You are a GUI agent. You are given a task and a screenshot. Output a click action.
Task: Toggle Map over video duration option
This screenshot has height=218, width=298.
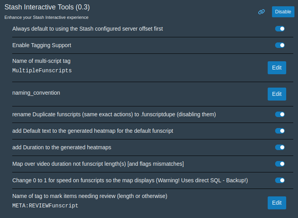click(280, 164)
